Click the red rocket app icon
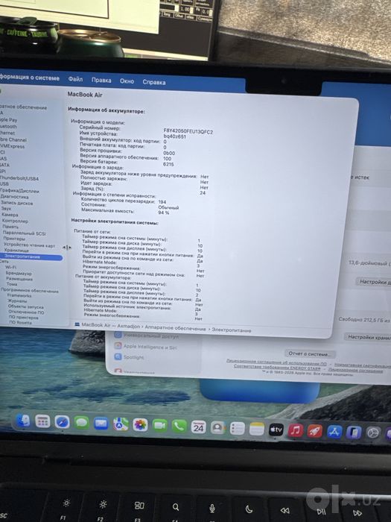391x522 pixels. [x=315, y=431]
